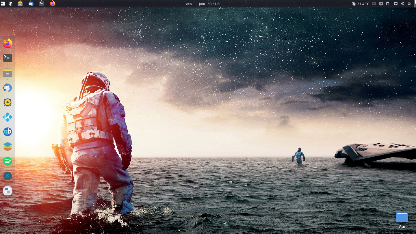
Task: Launch Spotify from the dock
Action: pos(7,161)
